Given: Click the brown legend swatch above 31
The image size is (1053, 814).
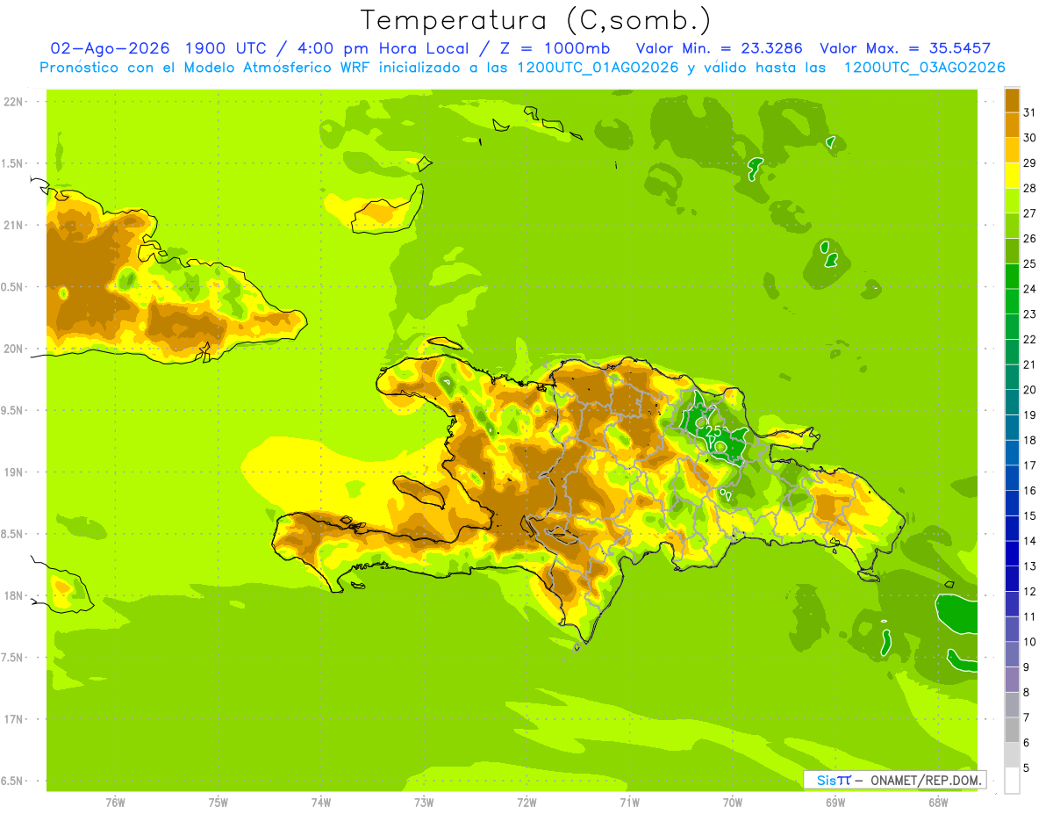Looking at the screenshot, I should click(x=1012, y=99).
